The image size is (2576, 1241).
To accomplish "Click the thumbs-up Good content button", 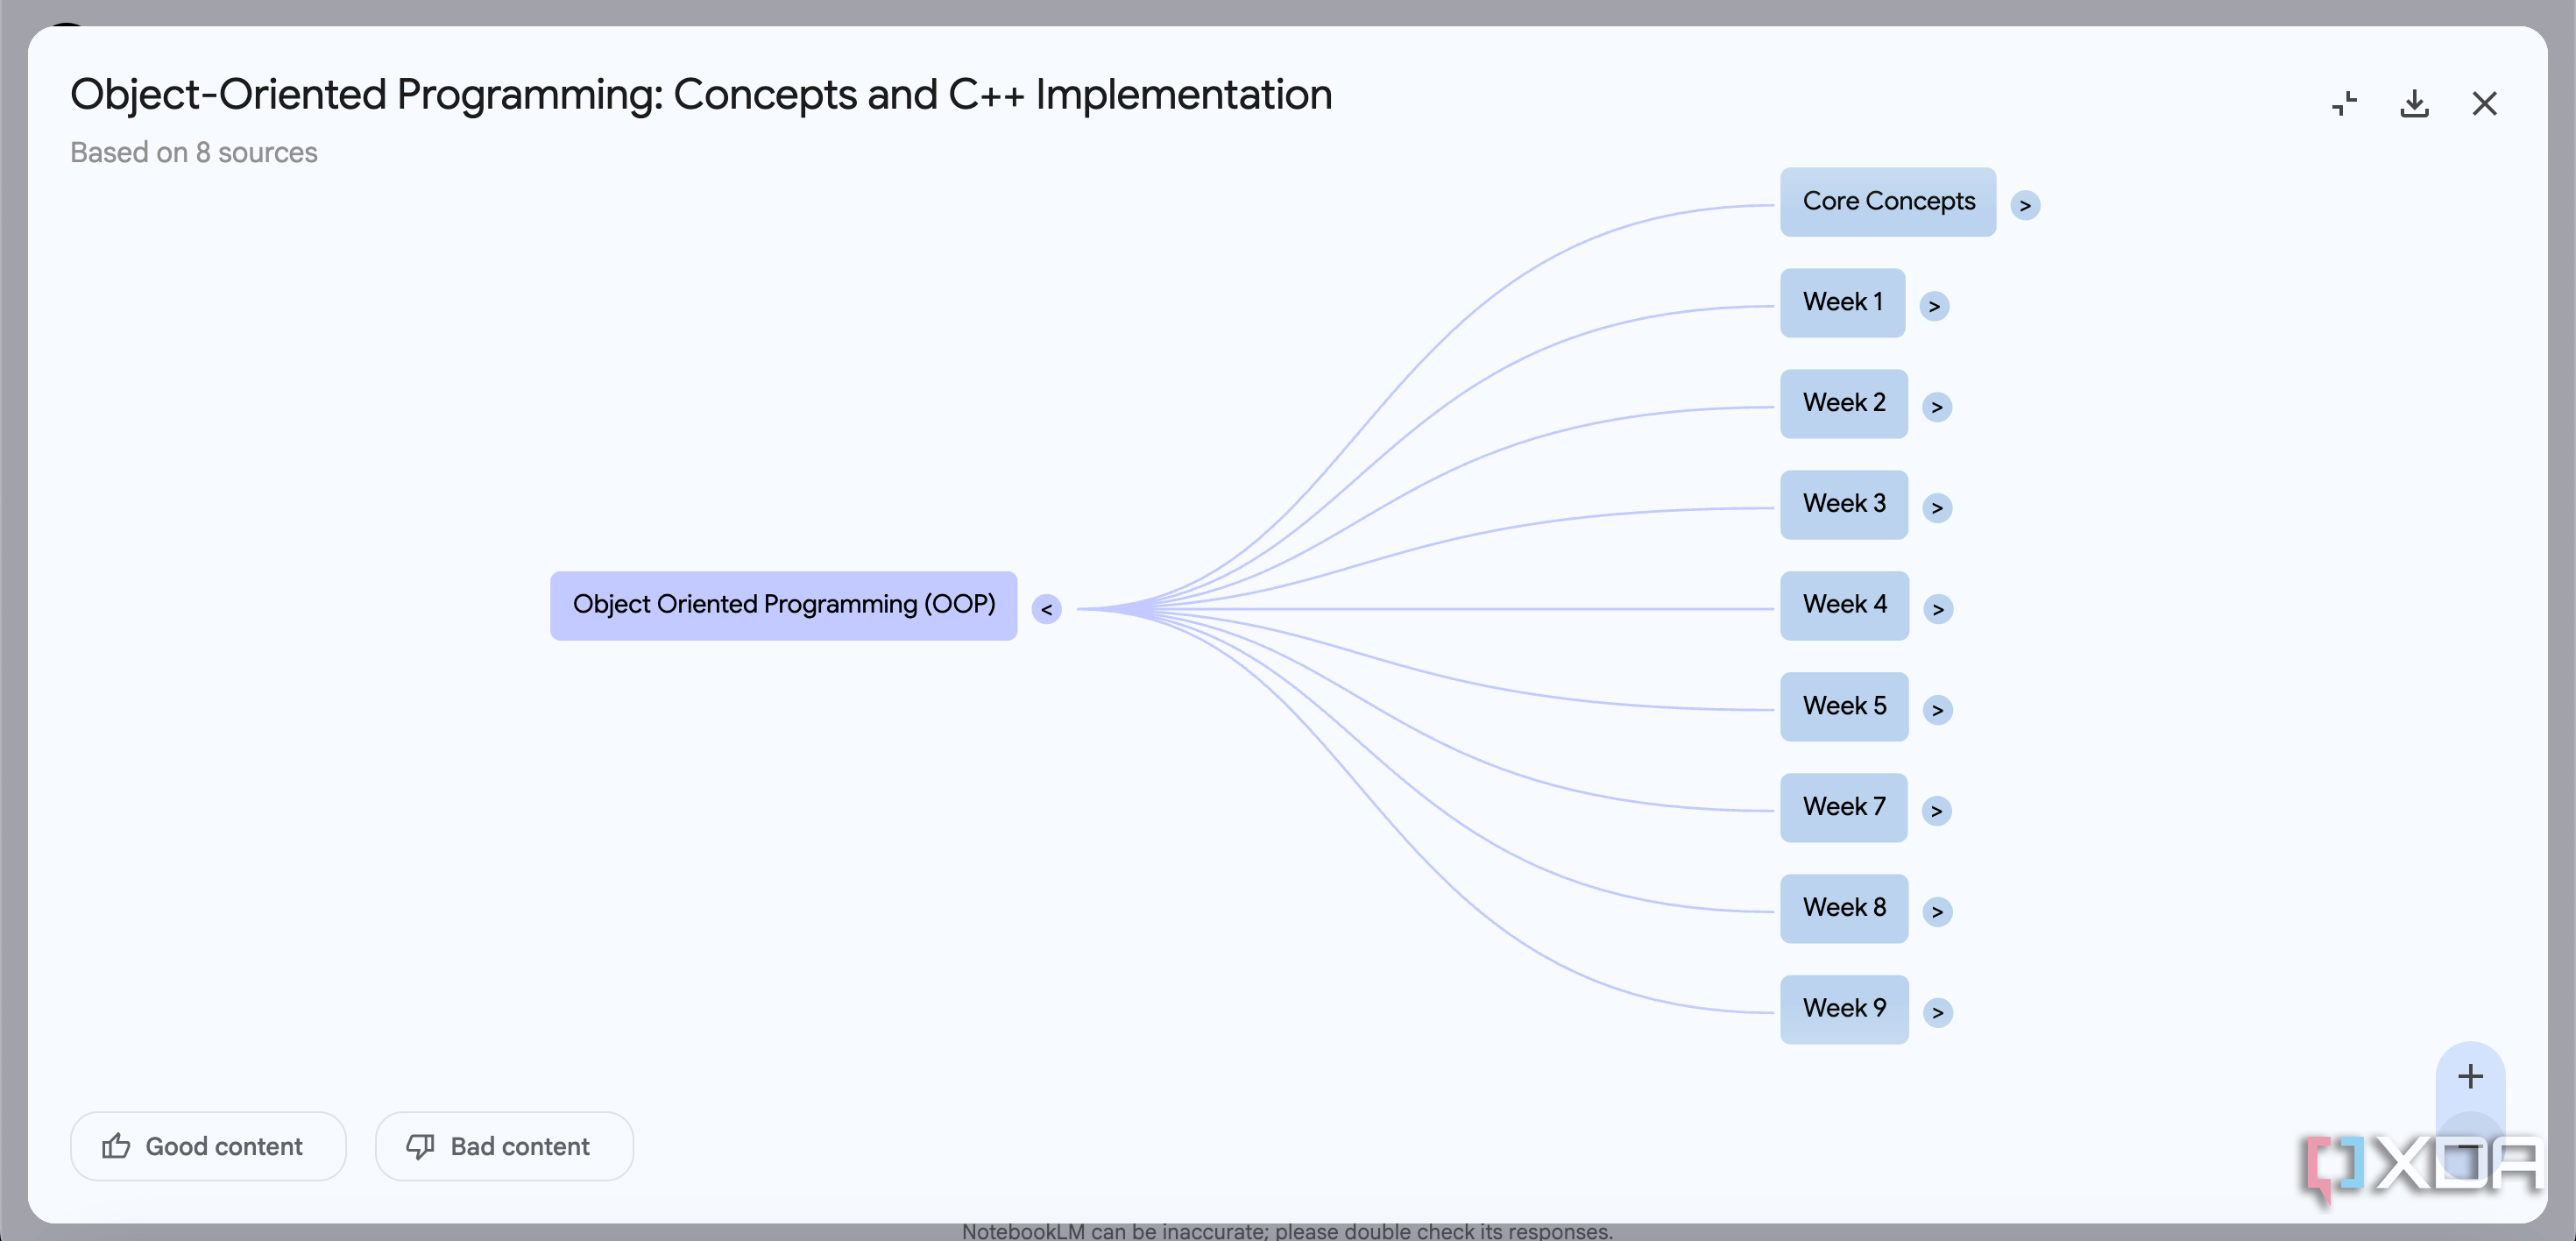I will pyautogui.click(x=208, y=1146).
